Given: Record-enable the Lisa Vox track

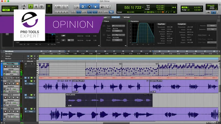Looking at the screenshot, I should (6, 112).
